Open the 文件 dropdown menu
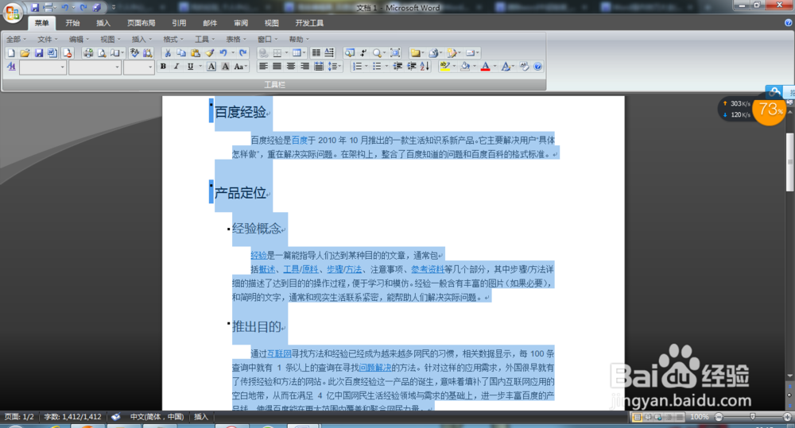This screenshot has height=428, width=795. [47, 39]
